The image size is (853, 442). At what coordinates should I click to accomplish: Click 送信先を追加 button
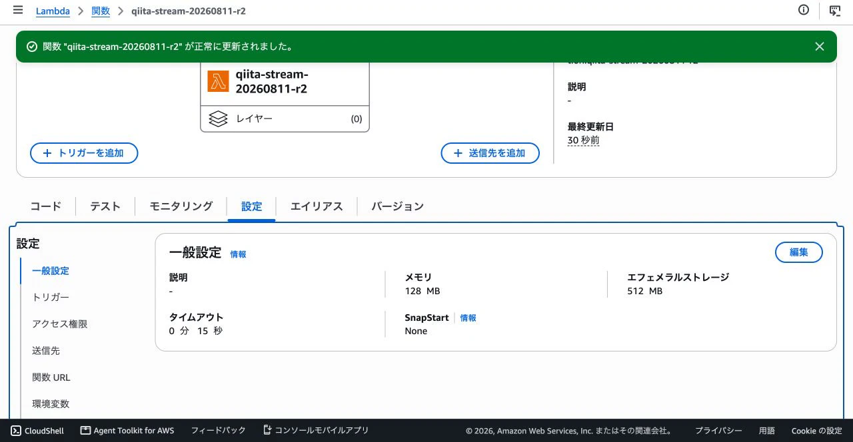pyautogui.click(x=490, y=153)
